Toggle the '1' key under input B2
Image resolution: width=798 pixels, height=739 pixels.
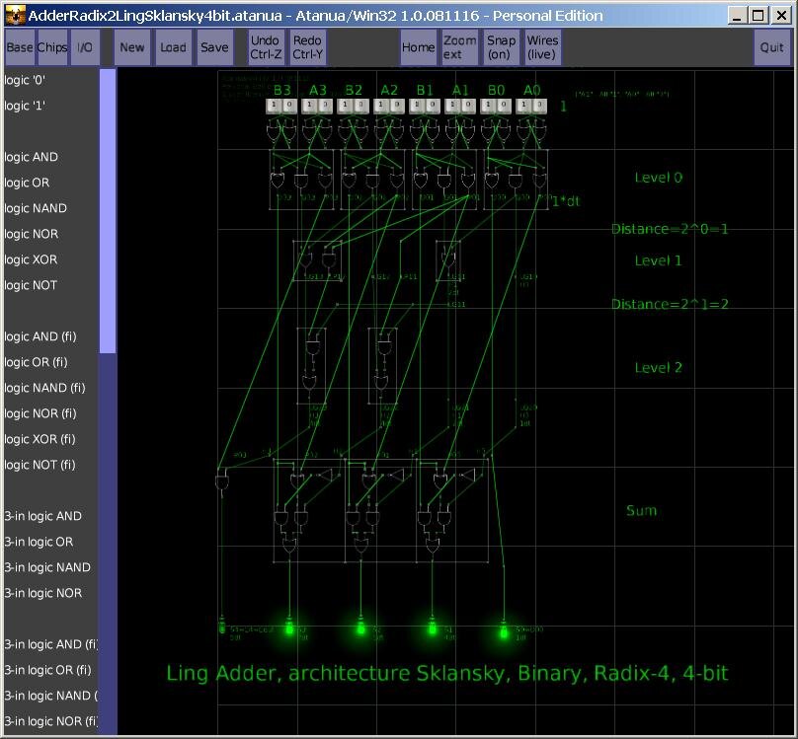(345, 107)
